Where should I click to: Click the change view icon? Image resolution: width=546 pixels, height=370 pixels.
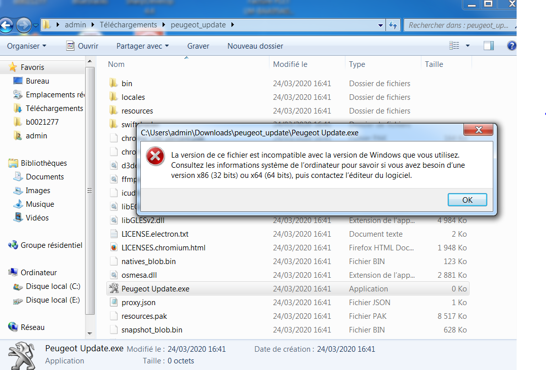454,46
